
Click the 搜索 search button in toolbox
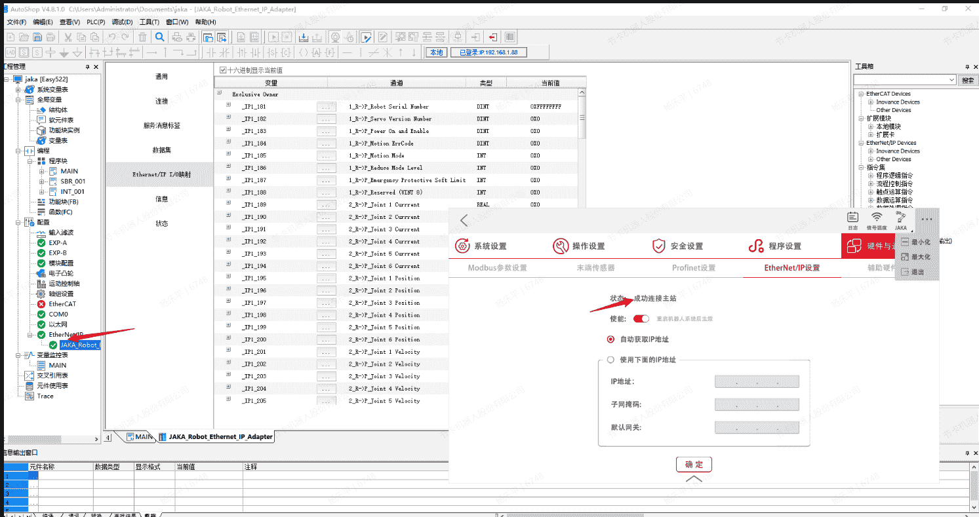click(967, 80)
